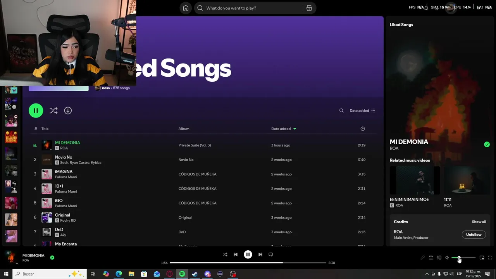Open Steam from the taskbar
The width and height of the screenshot is (496, 279).
pos(195,274)
